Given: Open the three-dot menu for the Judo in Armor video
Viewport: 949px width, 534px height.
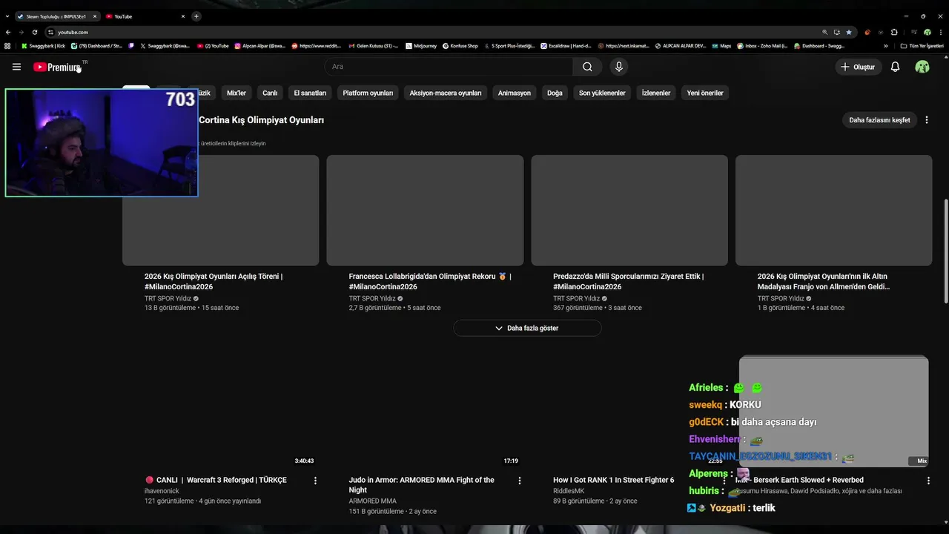Looking at the screenshot, I should [x=520, y=481].
